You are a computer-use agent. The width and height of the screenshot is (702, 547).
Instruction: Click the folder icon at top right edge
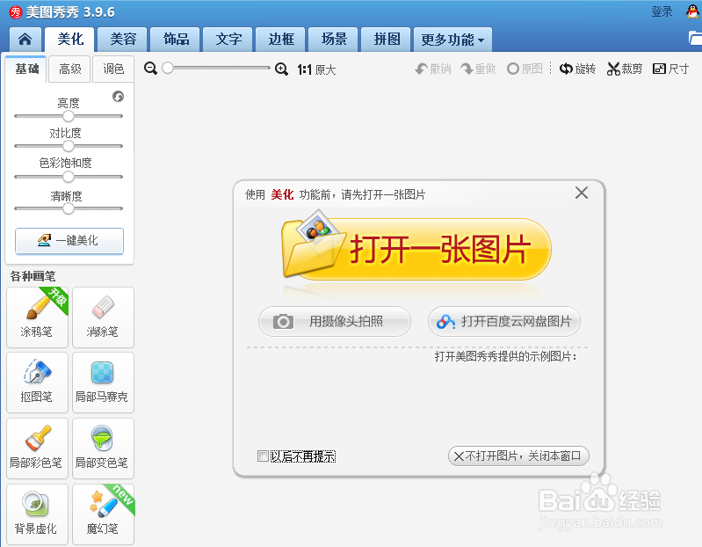point(695,38)
